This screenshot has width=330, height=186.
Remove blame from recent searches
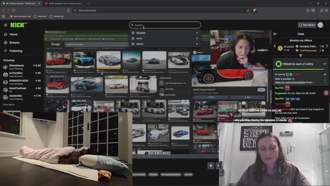coord(197,44)
